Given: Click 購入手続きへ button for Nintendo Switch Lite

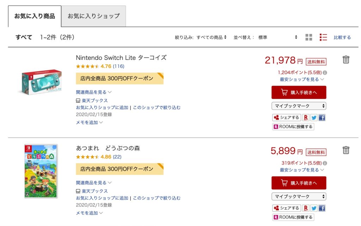Looking at the screenshot, I should (x=299, y=92).
